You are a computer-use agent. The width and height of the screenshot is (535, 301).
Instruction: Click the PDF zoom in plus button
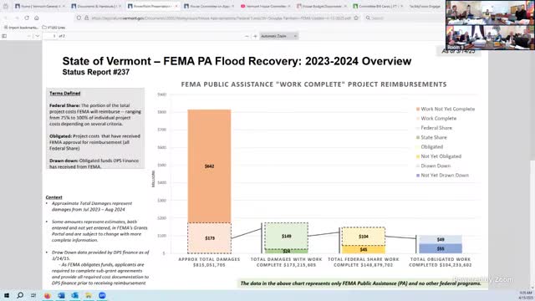coord(255,36)
